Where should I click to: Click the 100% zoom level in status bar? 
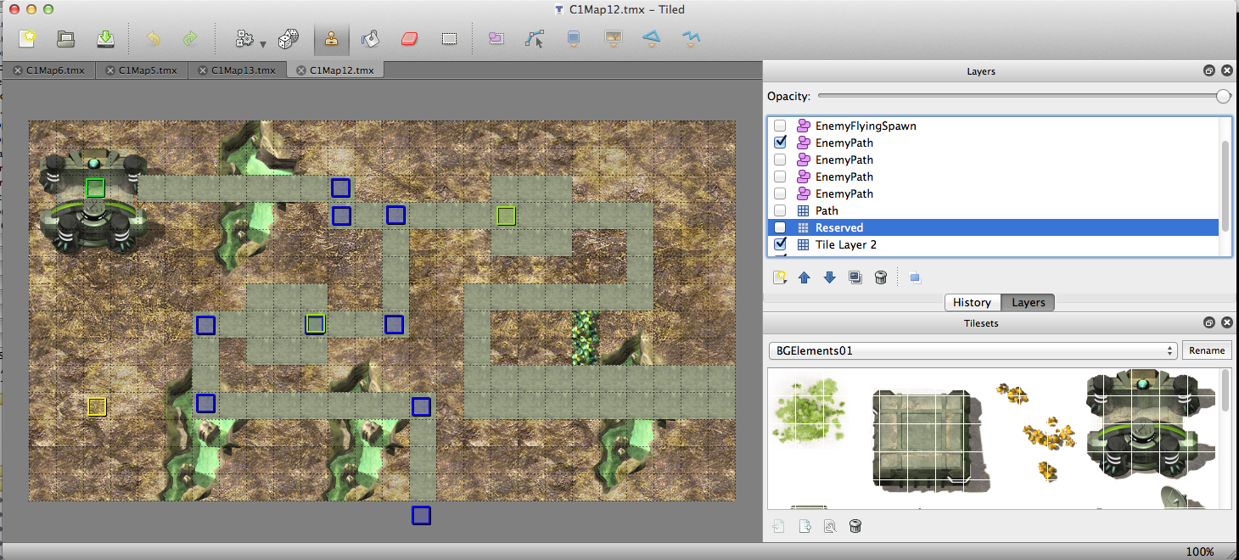(1200, 552)
